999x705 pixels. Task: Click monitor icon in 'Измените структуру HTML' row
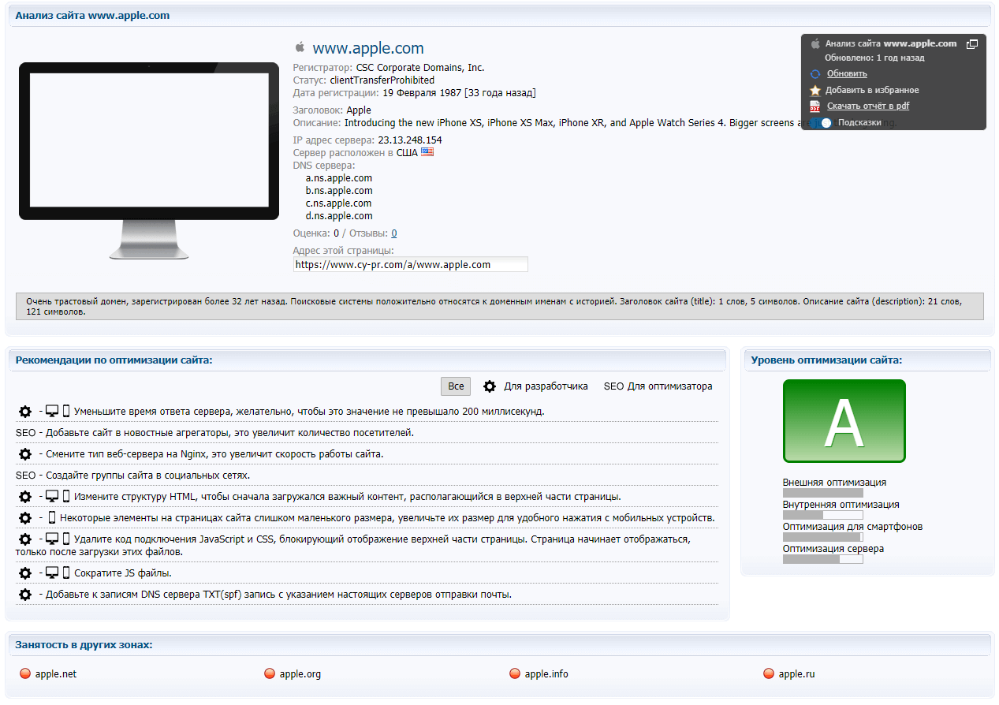52,496
